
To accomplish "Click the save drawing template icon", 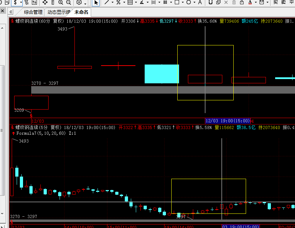I will (262, 2).
